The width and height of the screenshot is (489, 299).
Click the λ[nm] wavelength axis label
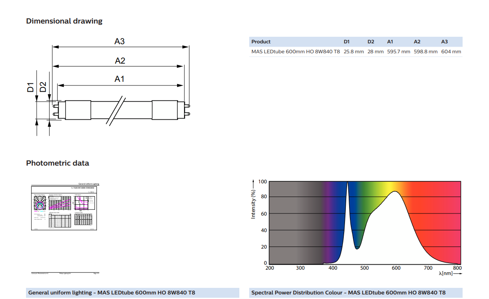(447, 274)
